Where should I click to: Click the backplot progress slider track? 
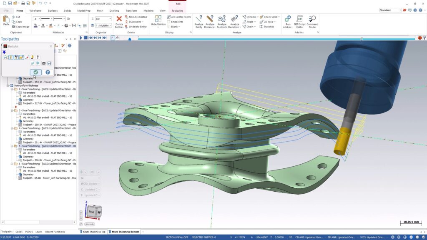277,39
